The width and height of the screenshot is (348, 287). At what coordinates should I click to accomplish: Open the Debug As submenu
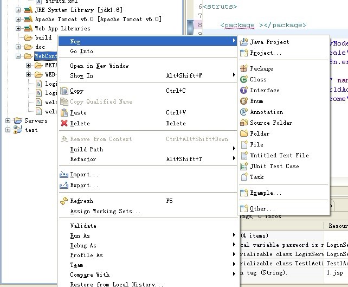147,245
